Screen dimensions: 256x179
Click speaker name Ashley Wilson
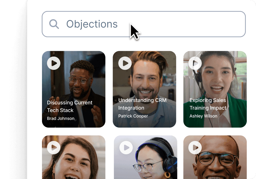(x=203, y=116)
